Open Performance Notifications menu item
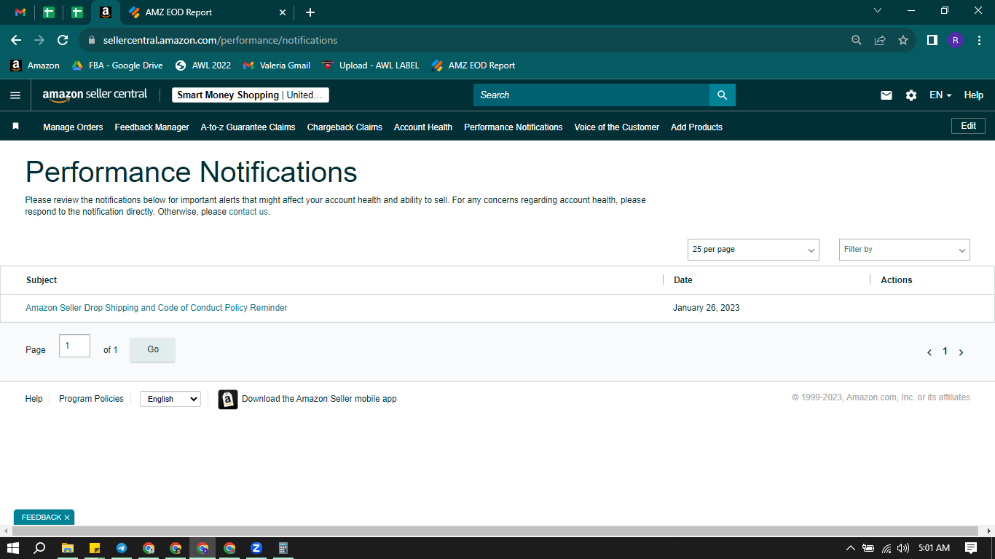This screenshot has height=559, width=995. pos(514,127)
